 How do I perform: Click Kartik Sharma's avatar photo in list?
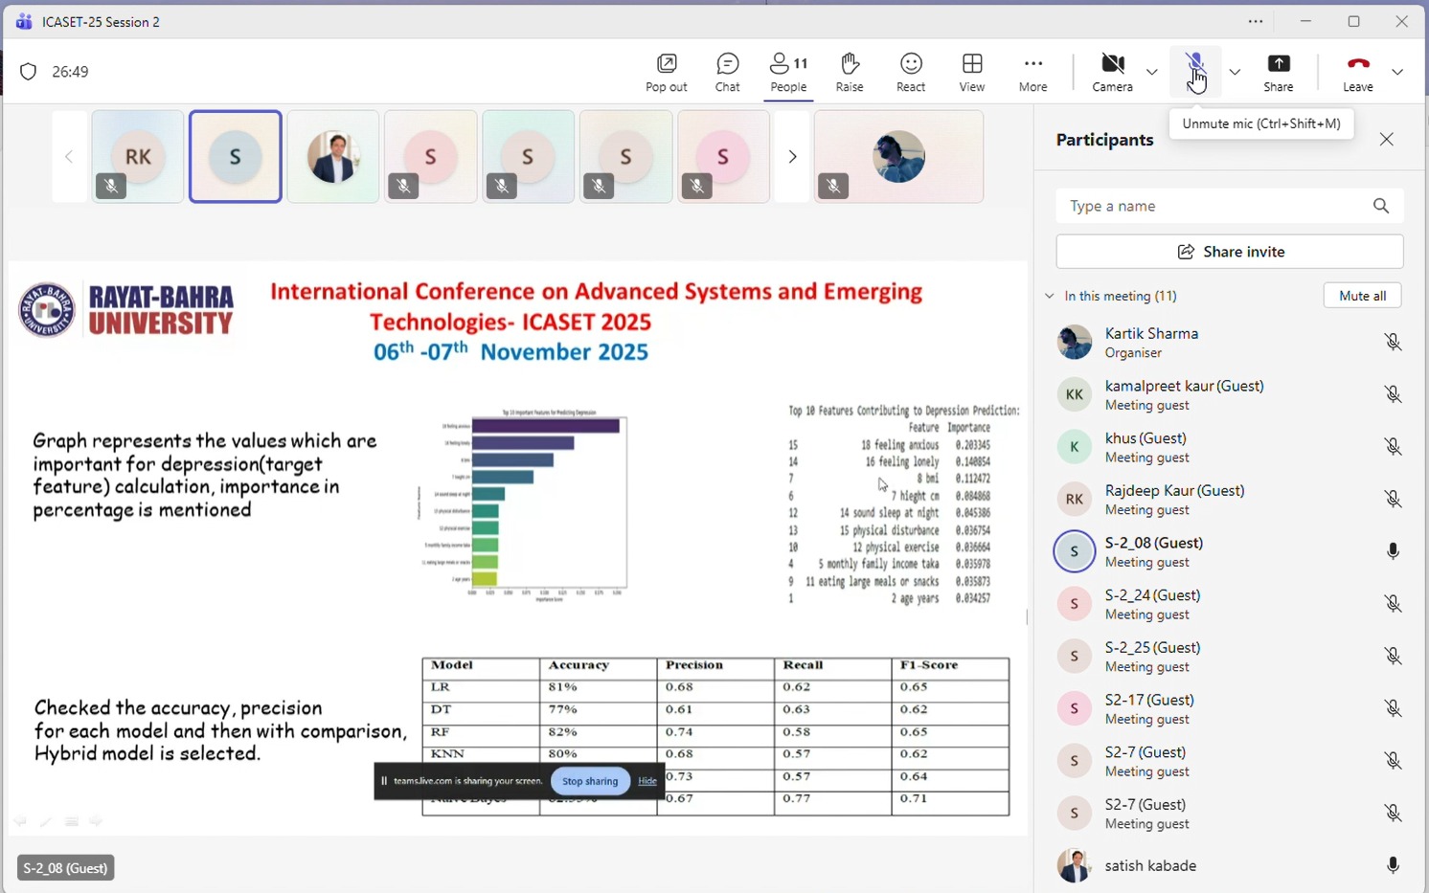pyautogui.click(x=1074, y=342)
